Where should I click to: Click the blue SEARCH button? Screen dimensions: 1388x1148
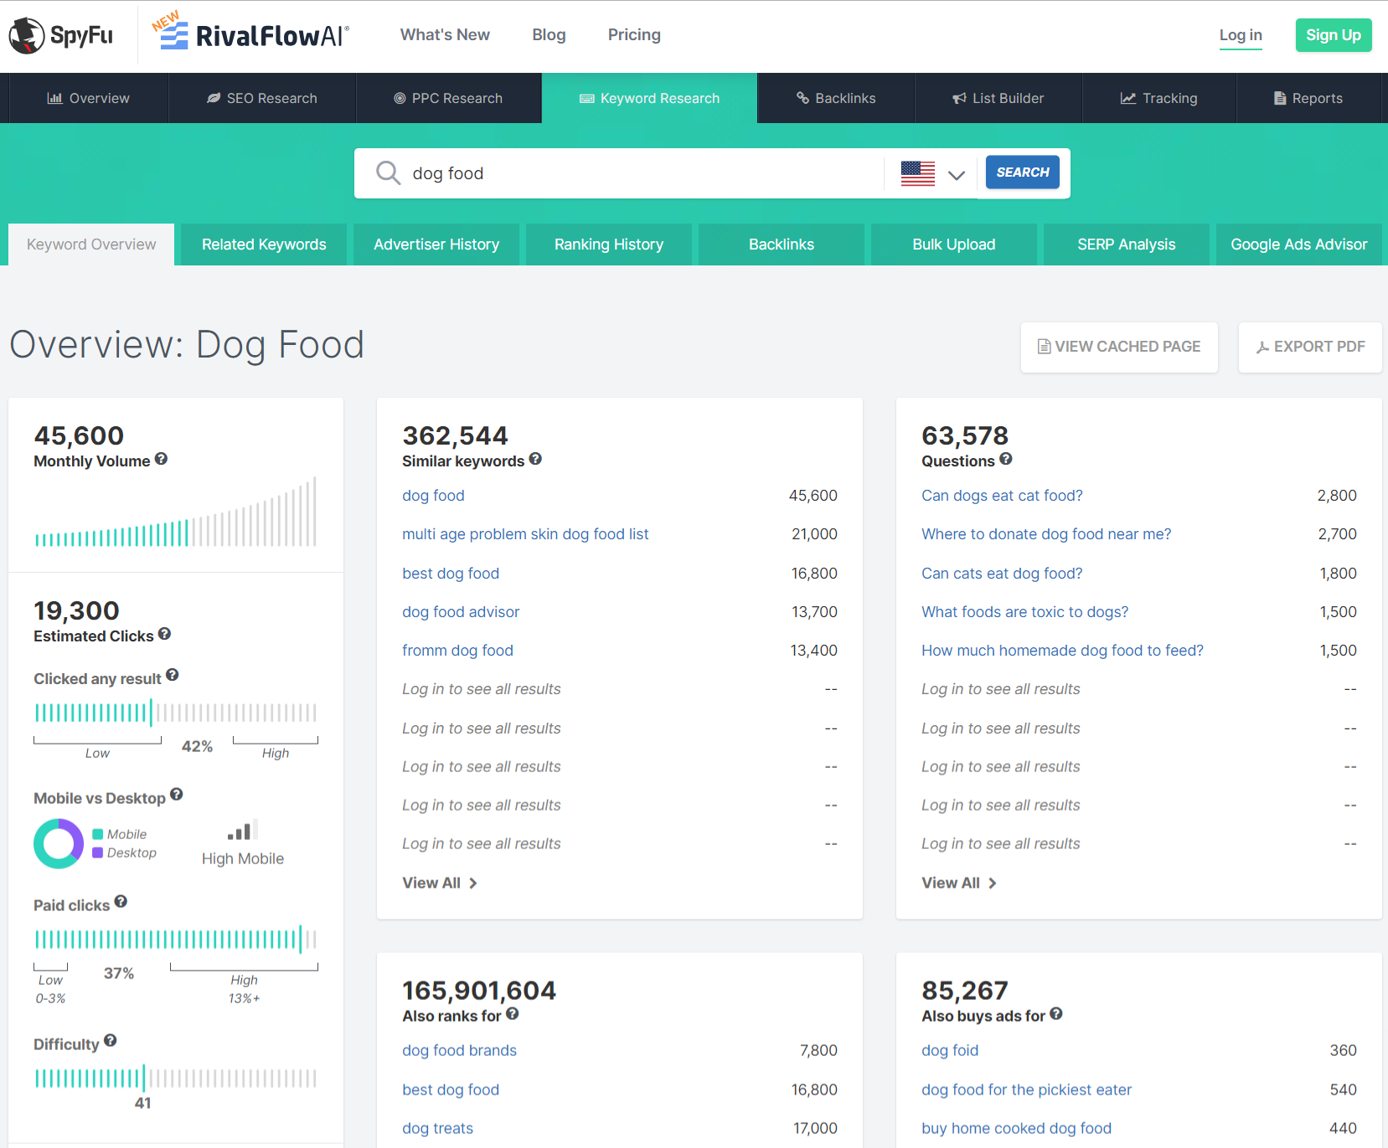1023,172
